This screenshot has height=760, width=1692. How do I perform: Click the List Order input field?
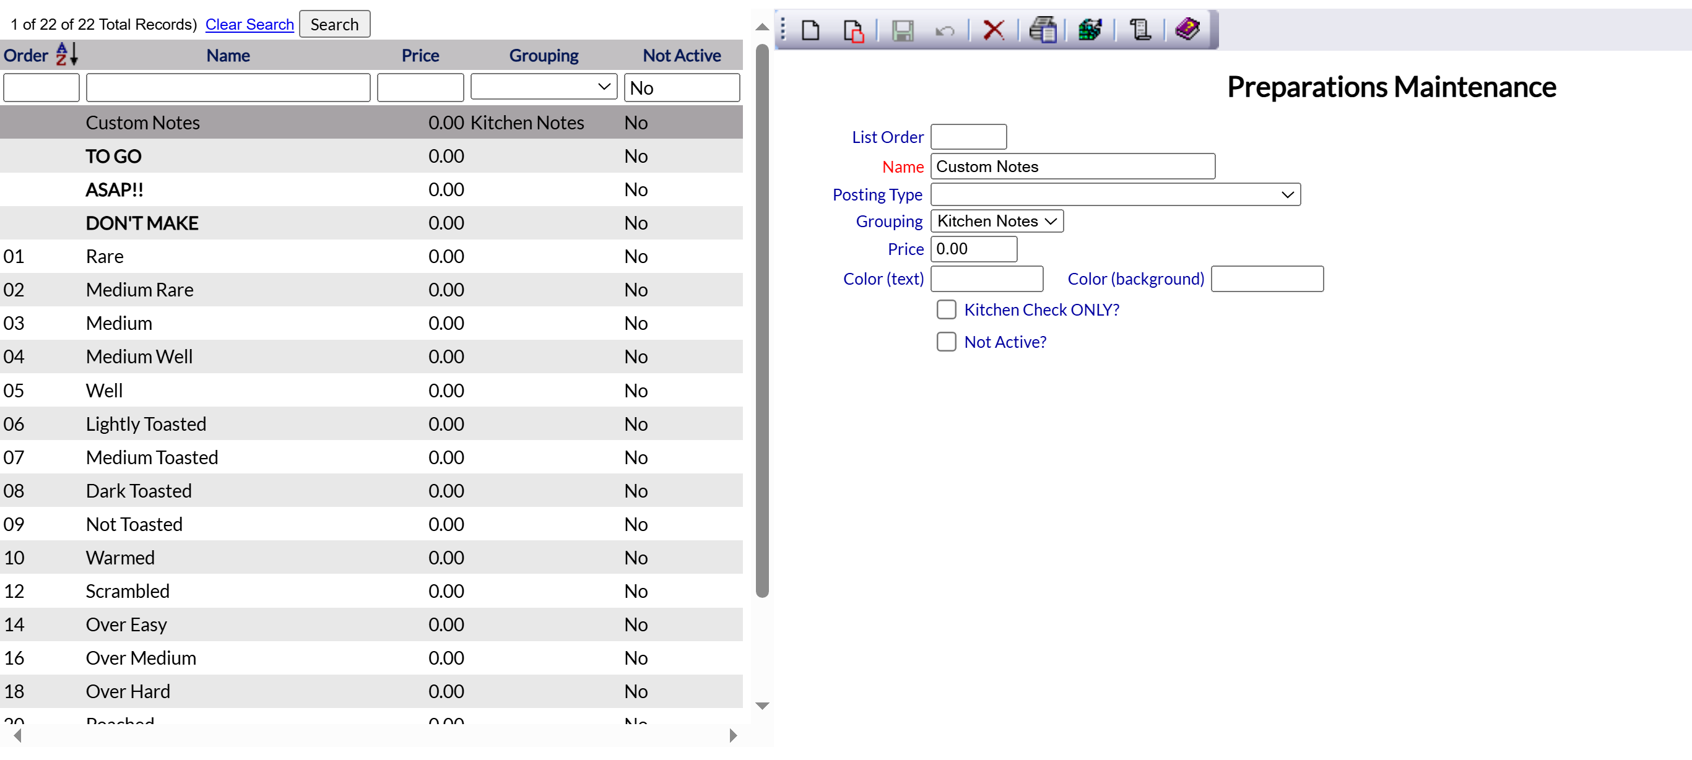pyautogui.click(x=968, y=137)
